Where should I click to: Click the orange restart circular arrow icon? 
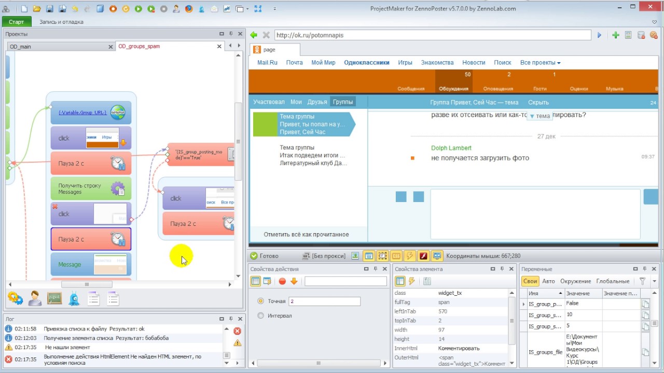point(126,9)
